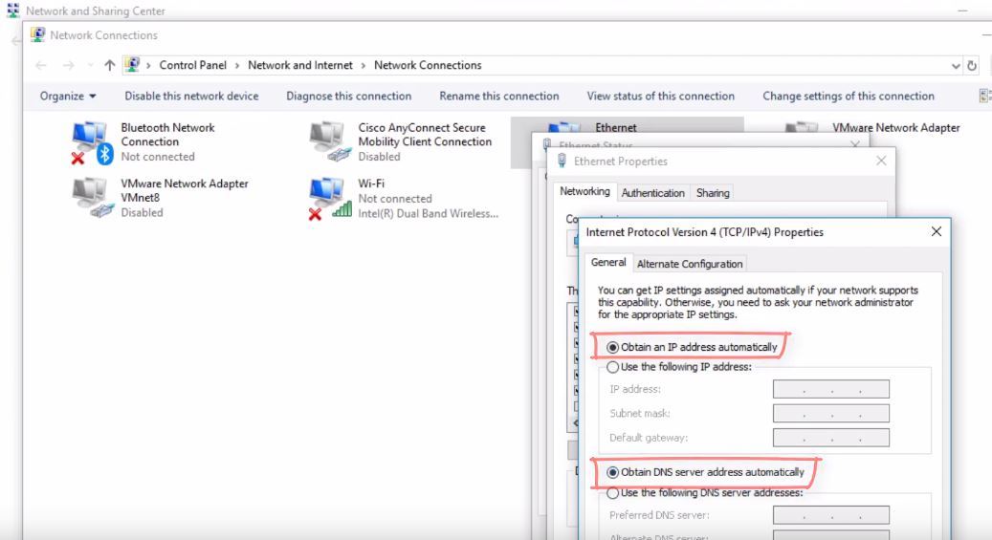This screenshot has width=992, height=540.
Task: Switch to the Alternate Configuration tab
Action: pos(689,265)
